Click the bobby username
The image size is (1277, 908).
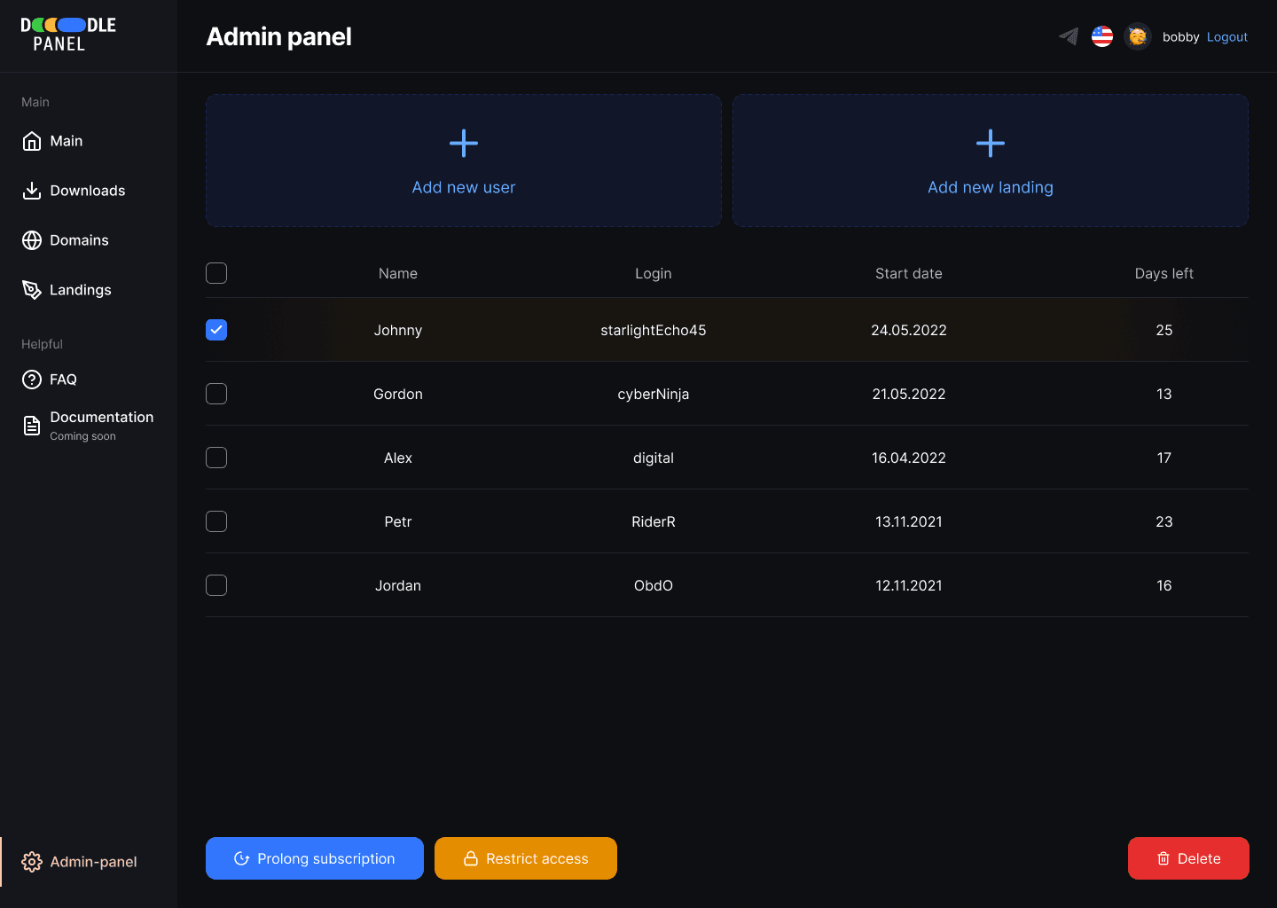tap(1180, 37)
